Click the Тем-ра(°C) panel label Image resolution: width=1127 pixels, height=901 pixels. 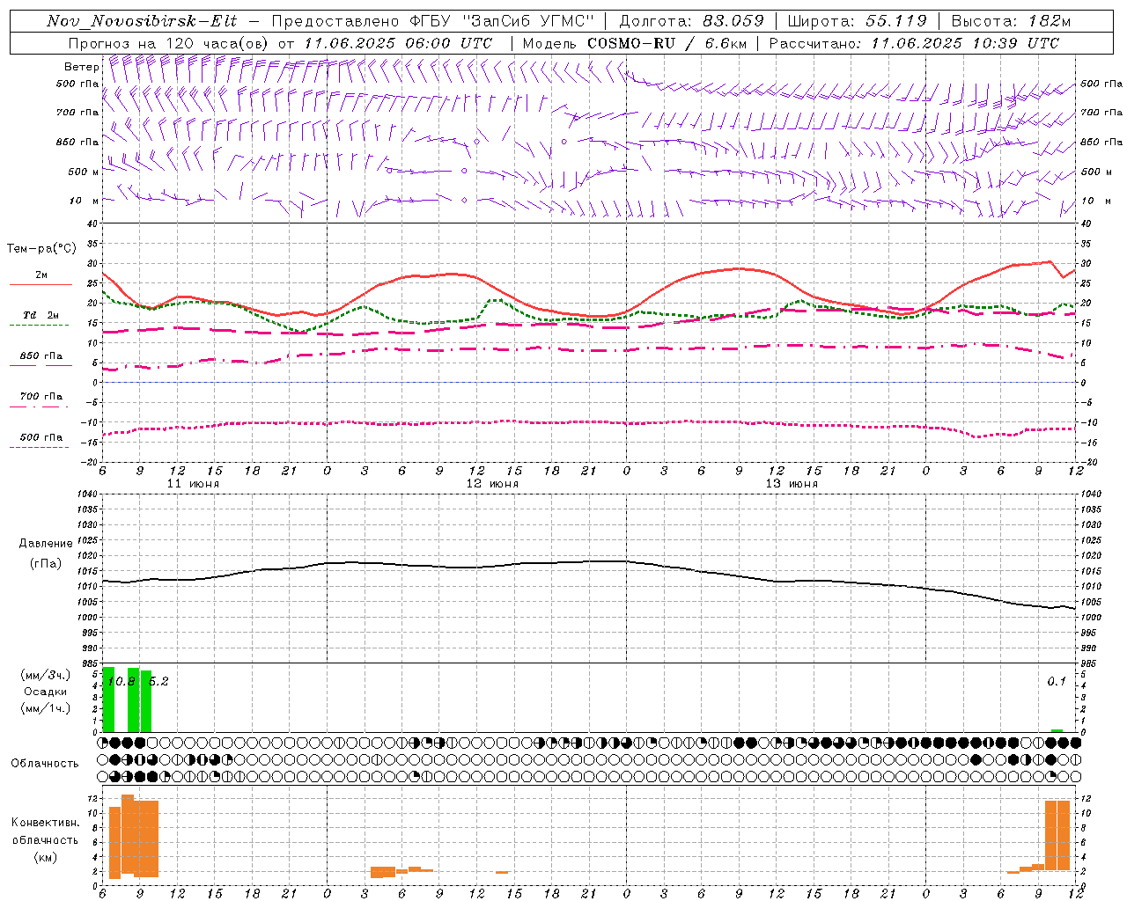click(x=41, y=249)
